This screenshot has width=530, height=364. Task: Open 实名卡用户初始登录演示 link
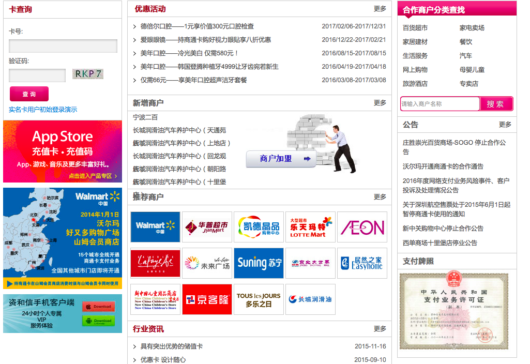(x=43, y=110)
